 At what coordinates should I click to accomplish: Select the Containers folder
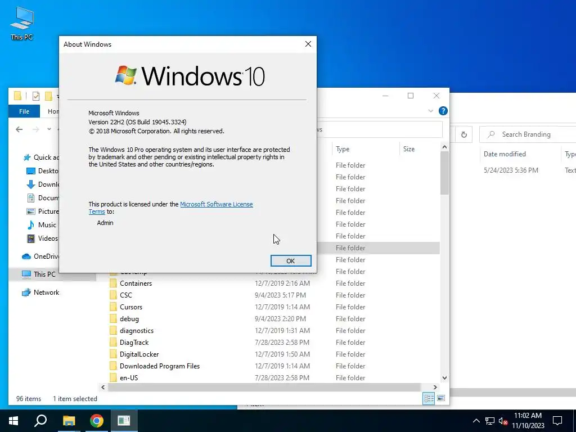pyautogui.click(x=136, y=283)
